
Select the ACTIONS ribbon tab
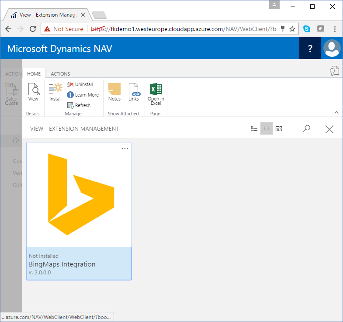click(60, 74)
